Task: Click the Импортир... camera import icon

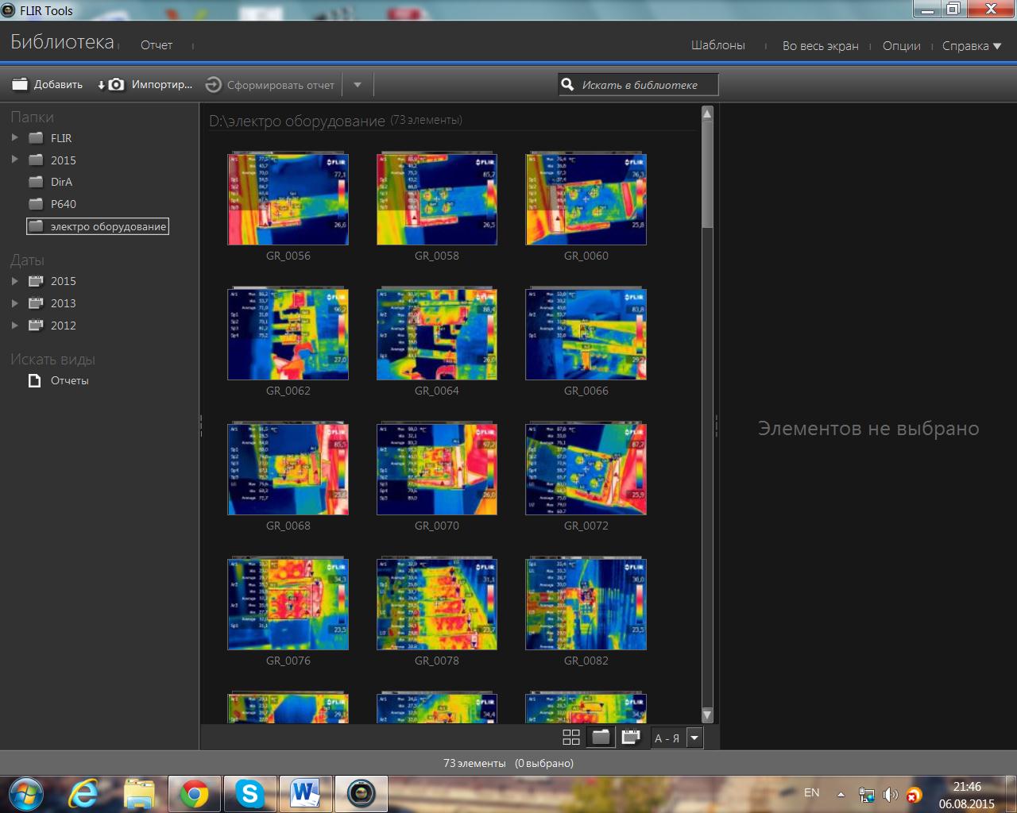Action: point(115,84)
